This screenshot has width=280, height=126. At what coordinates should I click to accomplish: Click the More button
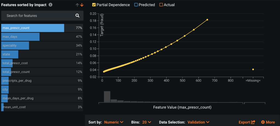[268, 122]
